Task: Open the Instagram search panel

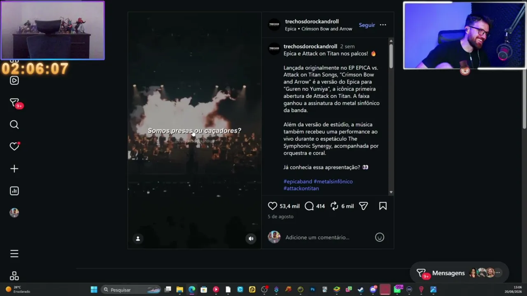Action: pyautogui.click(x=14, y=125)
